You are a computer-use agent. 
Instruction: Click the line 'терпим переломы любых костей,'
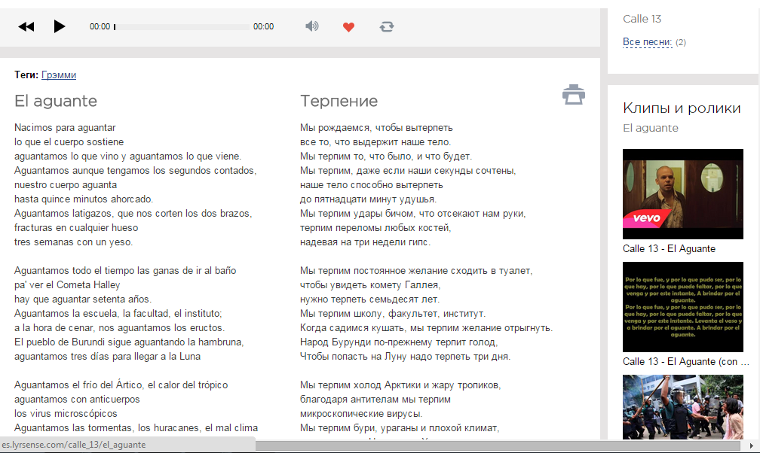375,227
